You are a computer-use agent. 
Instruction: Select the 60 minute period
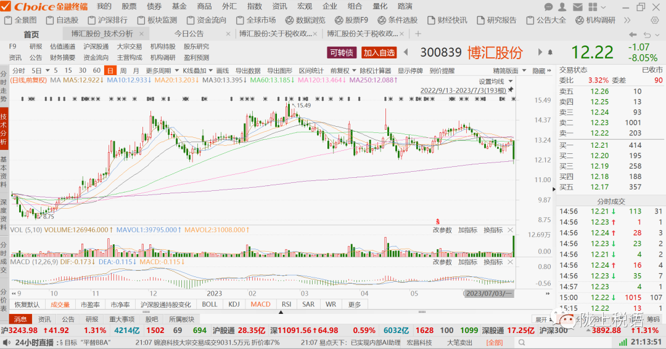pos(97,70)
